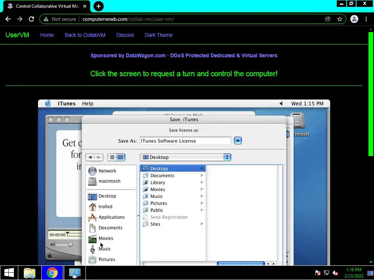The image size is (374, 280).
Task: Click the horizontal scrollbar thumb in file browser
Action: 241,263
